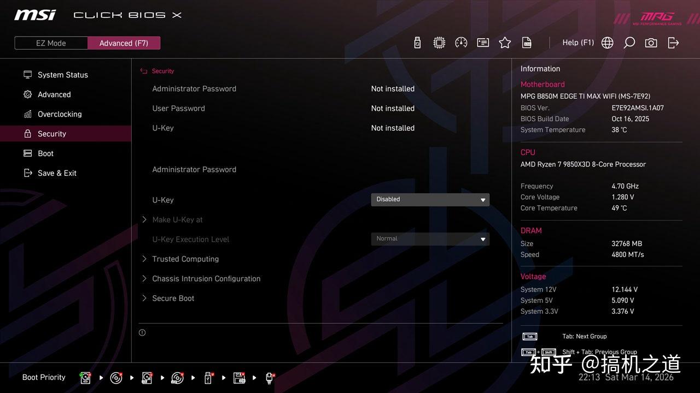The image size is (700, 393).
Task: Expand Trusted Computing
Action: pos(185,259)
